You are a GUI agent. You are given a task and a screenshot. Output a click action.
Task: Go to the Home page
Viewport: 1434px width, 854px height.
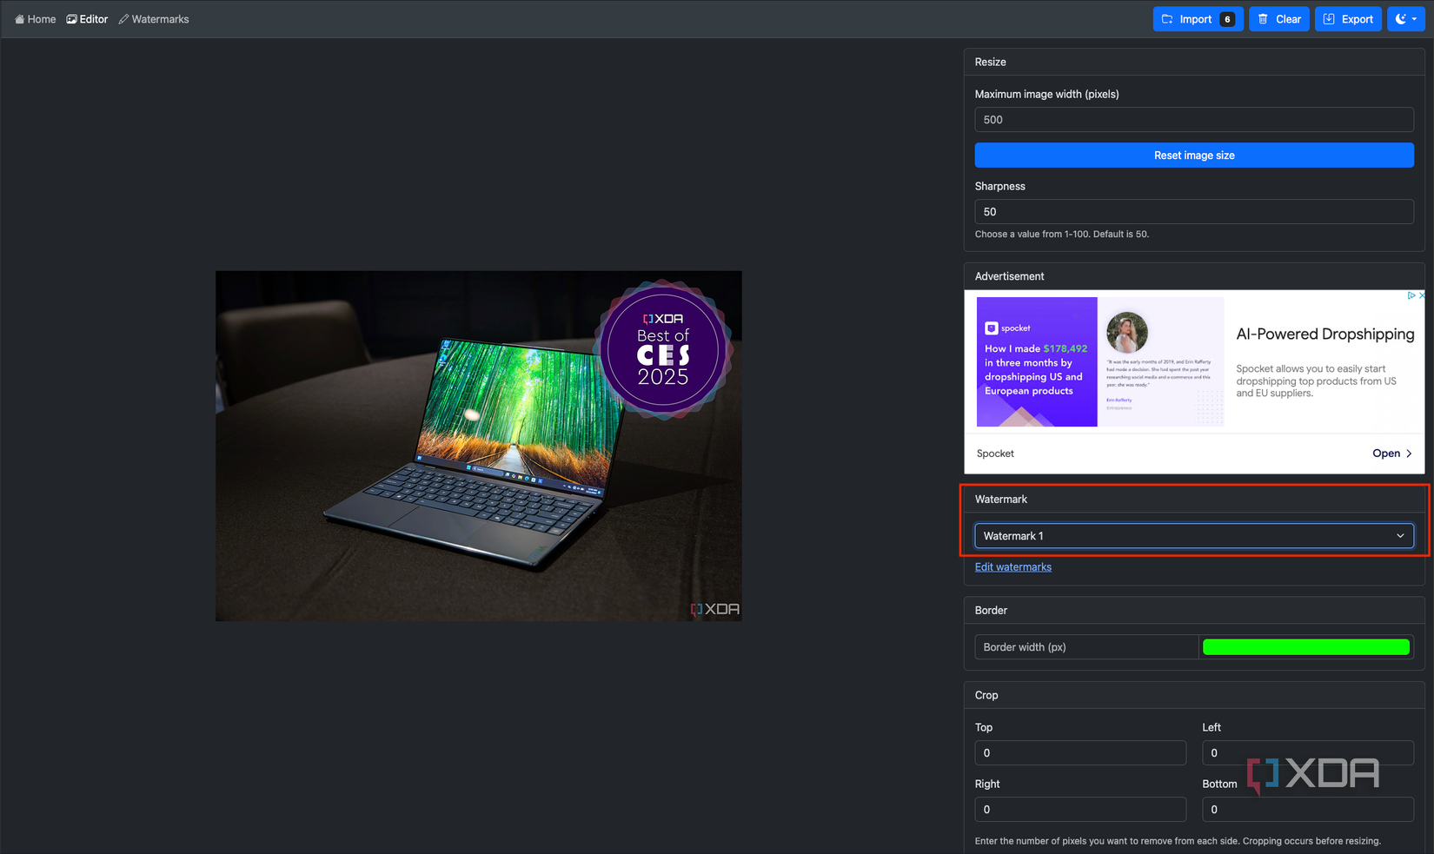click(36, 19)
